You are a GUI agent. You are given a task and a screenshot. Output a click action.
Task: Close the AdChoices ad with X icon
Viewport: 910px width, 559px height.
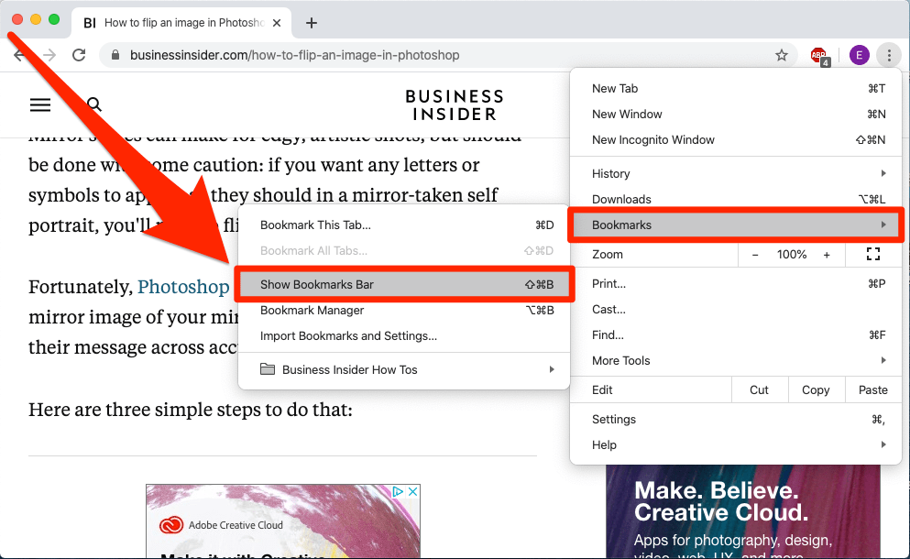click(x=412, y=492)
